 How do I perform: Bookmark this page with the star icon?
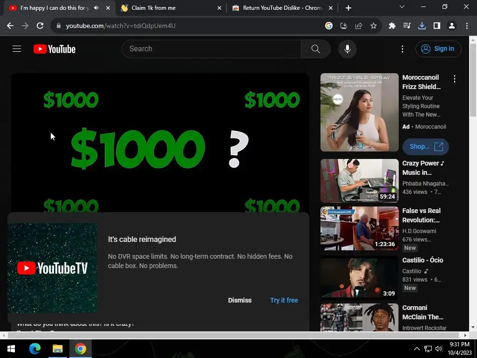pyautogui.click(x=373, y=26)
